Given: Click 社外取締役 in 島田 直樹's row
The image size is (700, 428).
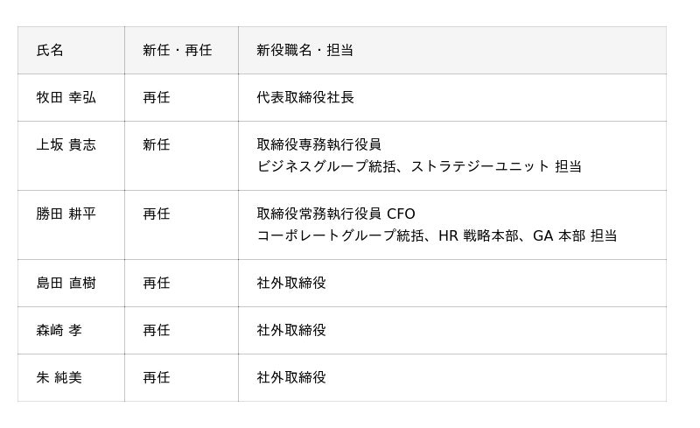Looking at the screenshot, I should point(290,284).
